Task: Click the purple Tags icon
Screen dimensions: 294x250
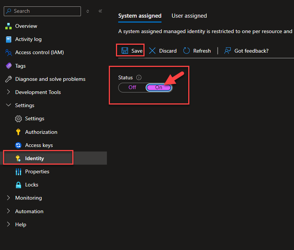Action: point(9,66)
